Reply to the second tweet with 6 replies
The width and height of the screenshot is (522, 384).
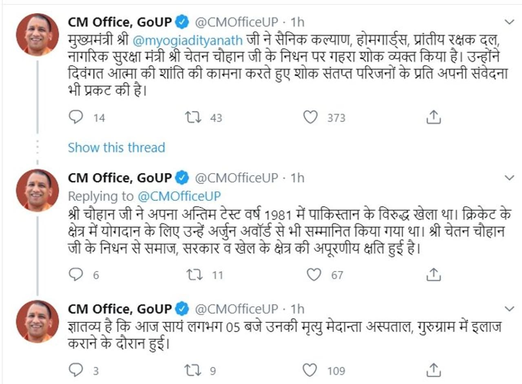76,275
